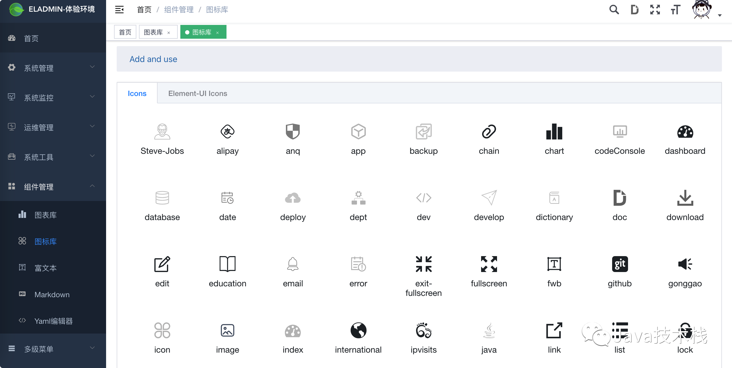
Task: Open Markdown sidebar submenu item
Action: [x=53, y=294]
